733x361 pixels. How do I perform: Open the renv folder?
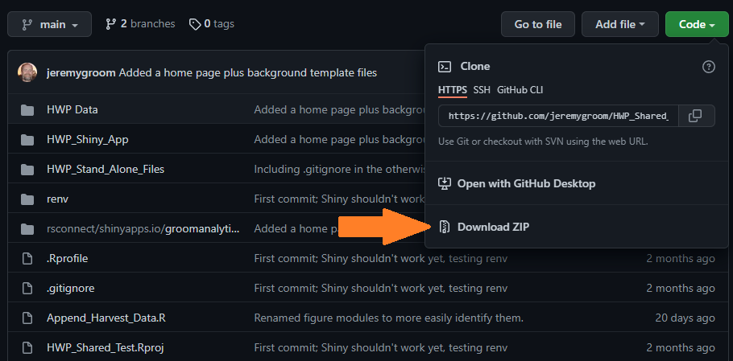click(x=58, y=199)
